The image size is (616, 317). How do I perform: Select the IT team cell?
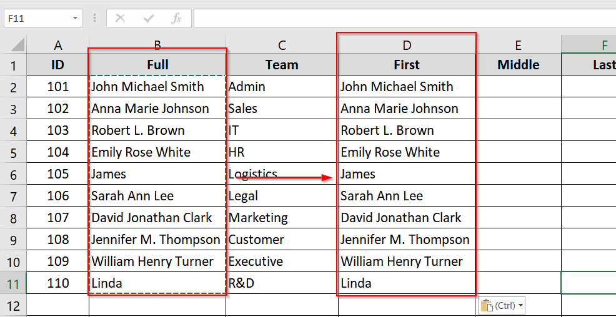(282, 130)
